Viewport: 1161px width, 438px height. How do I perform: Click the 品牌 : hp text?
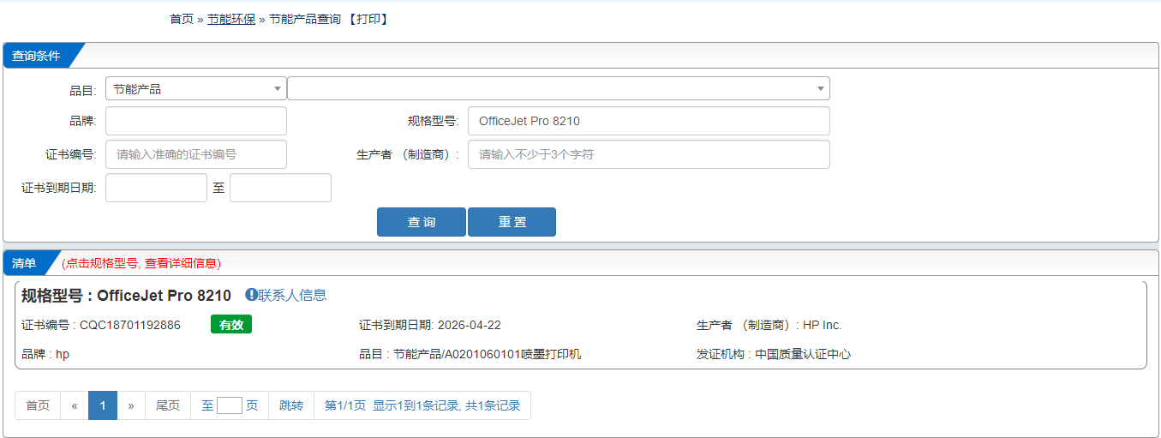[x=45, y=354]
